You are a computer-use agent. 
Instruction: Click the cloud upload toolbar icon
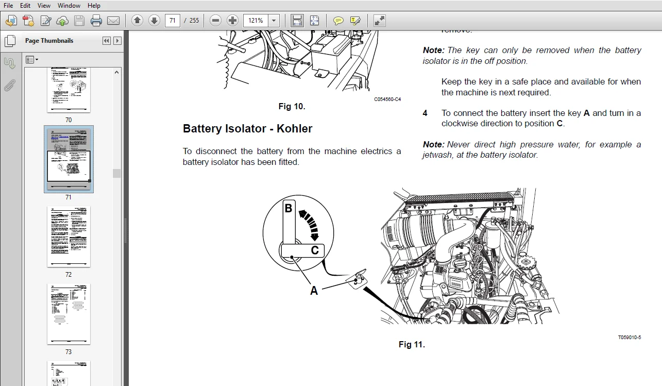[x=62, y=21]
